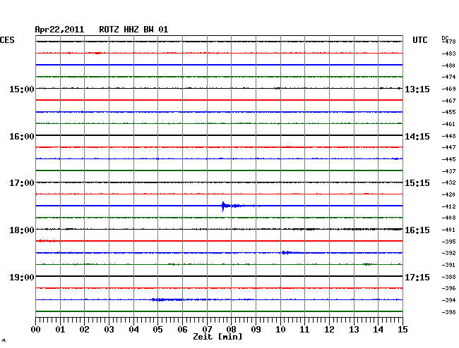Screen dimensions: 459x348
Task: Select the DC offset value -432
Action: pyautogui.click(x=448, y=182)
